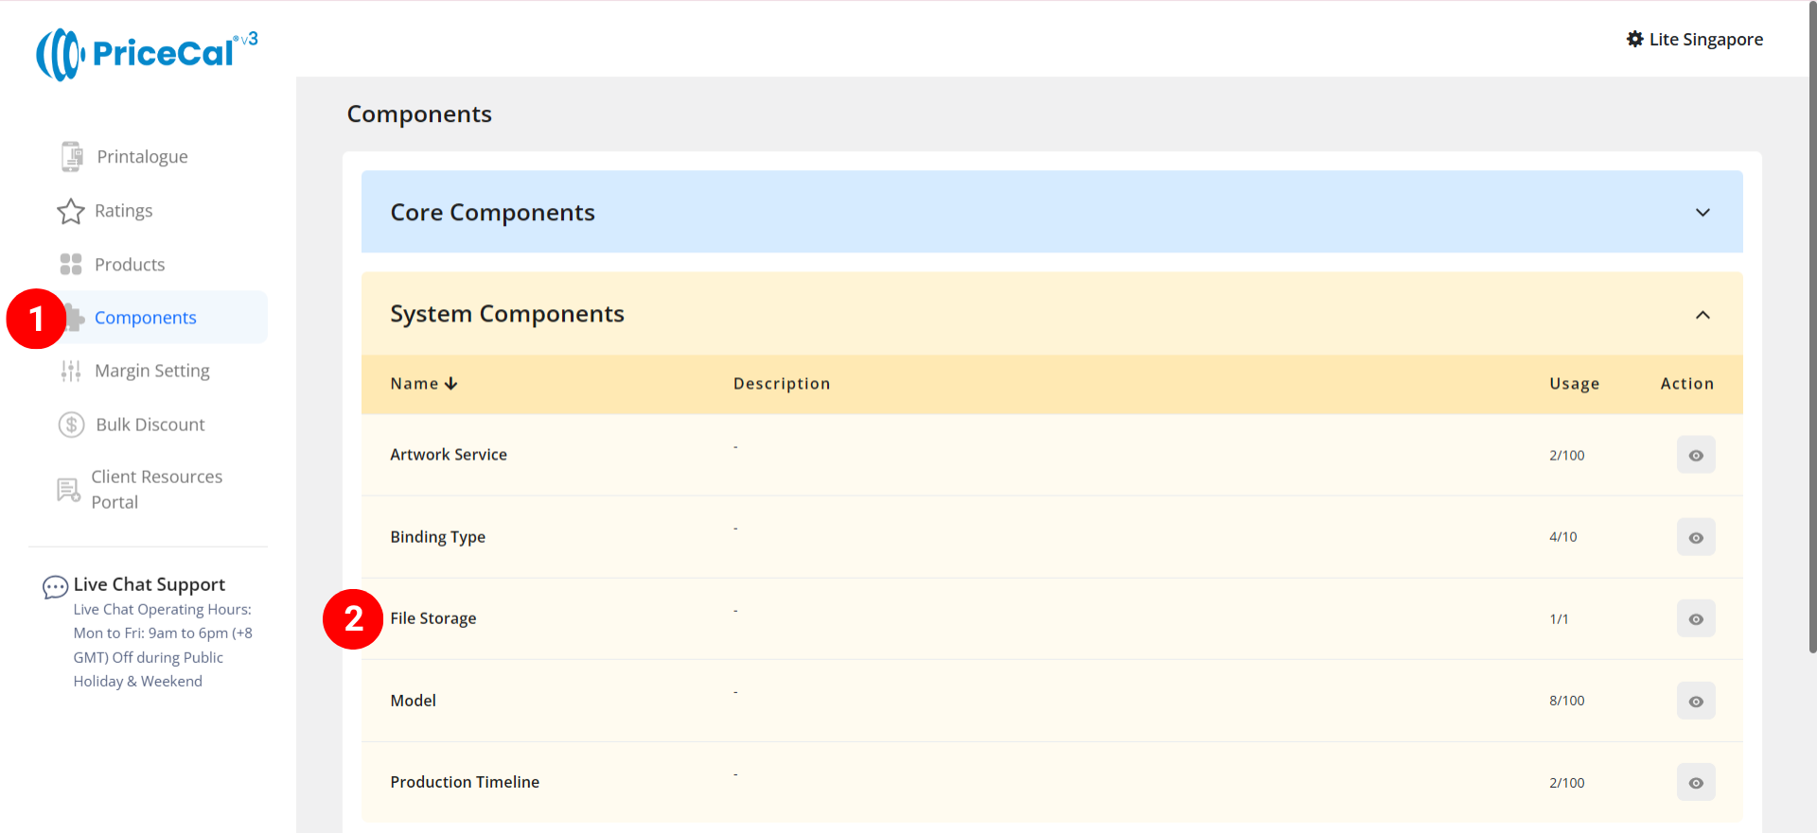Screen dimensions: 1817x833
Task: Click the PriceCal logo
Action: 147,54
